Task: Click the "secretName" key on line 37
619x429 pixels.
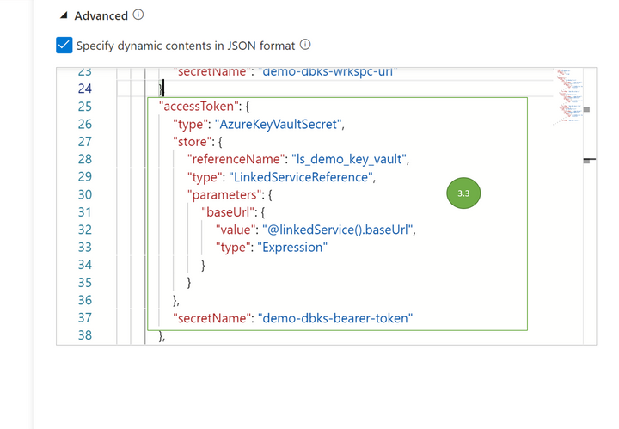Action: pos(212,318)
